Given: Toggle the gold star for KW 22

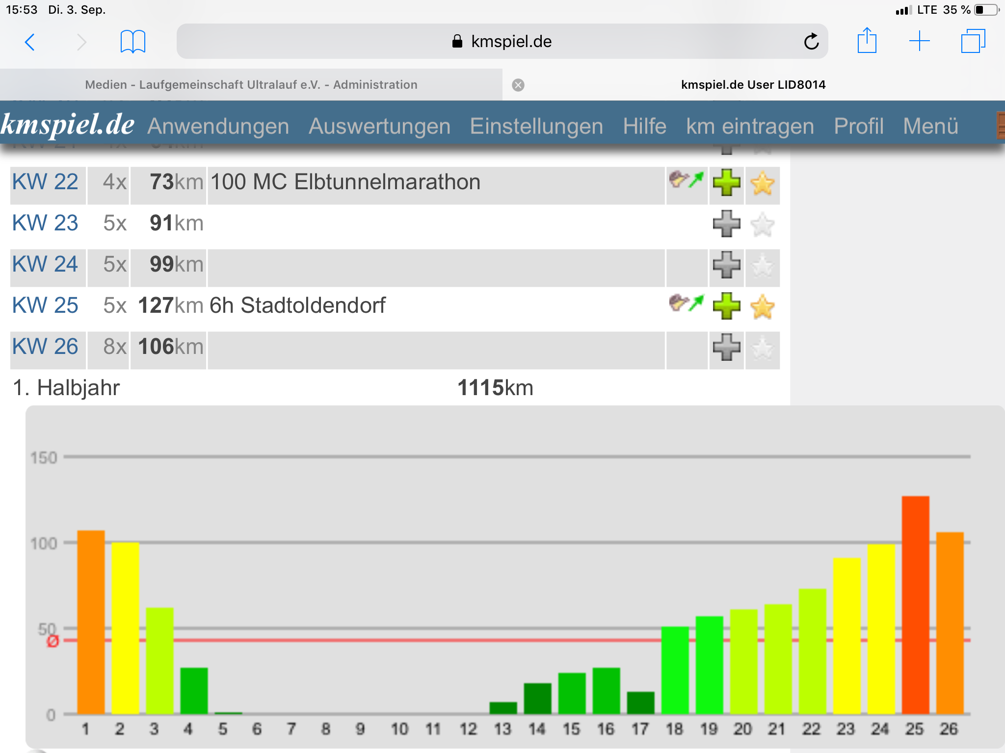Looking at the screenshot, I should tap(763, 183).
